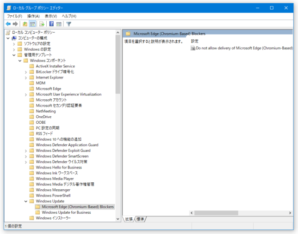
Task: Click the Local Computer Policy root icon
Action: (8, 32)
